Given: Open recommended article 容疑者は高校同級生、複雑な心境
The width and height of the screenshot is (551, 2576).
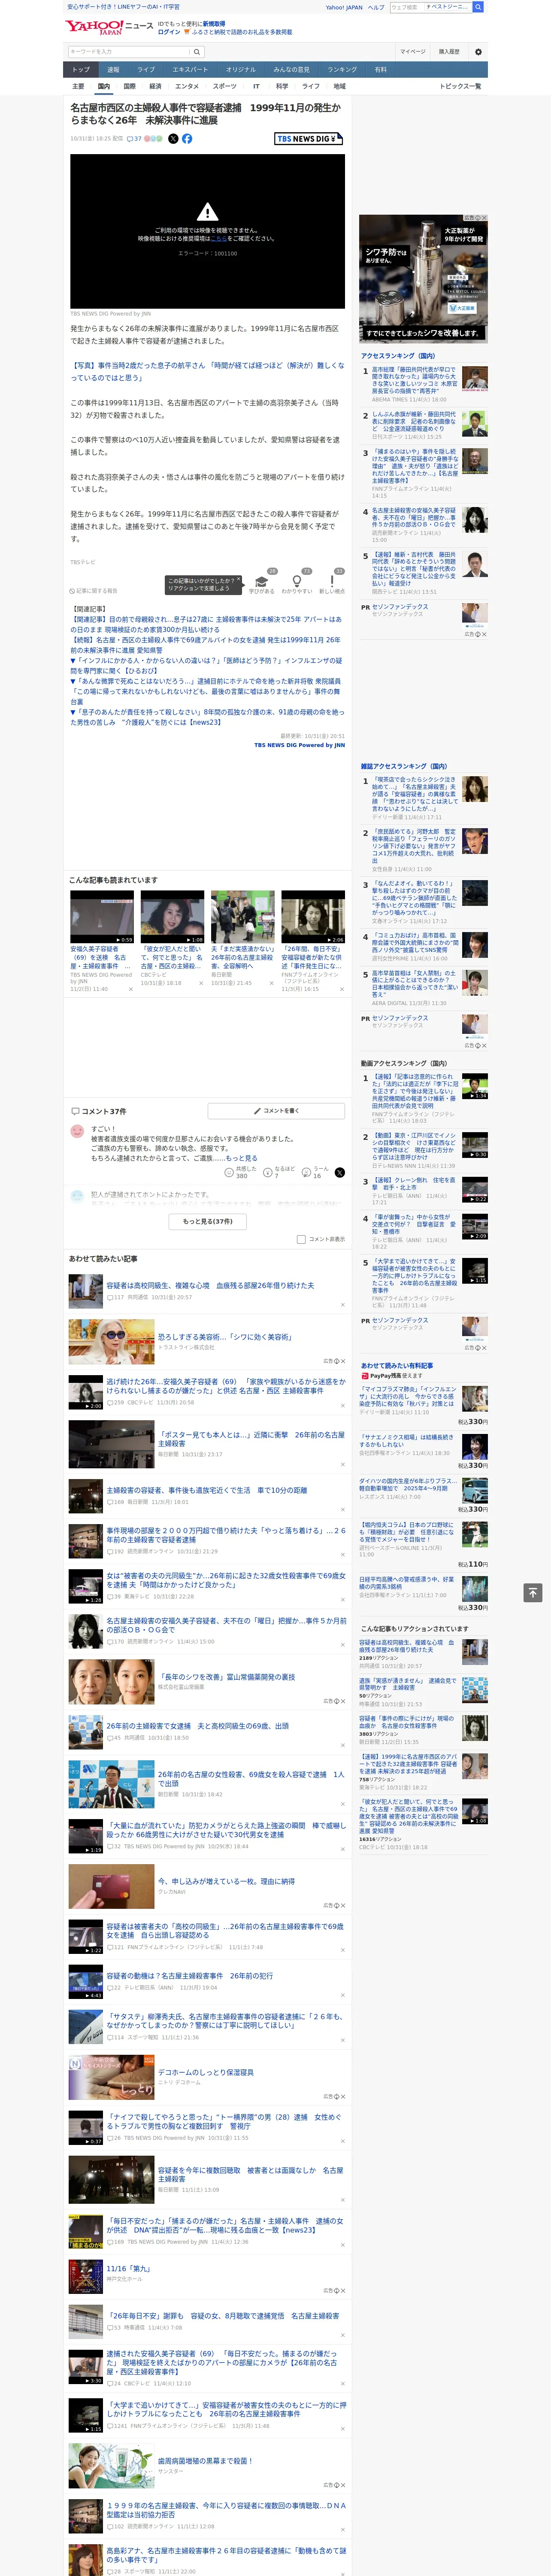Looking at the screenshot, I should point(210,1286).
